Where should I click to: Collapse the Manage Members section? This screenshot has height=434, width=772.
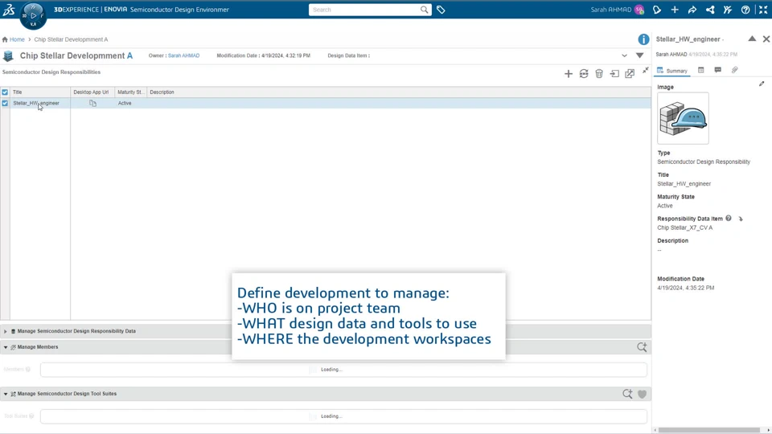coord(6,347)
